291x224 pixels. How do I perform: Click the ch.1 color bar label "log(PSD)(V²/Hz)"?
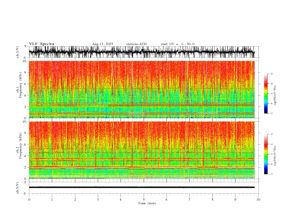(275, 96)
